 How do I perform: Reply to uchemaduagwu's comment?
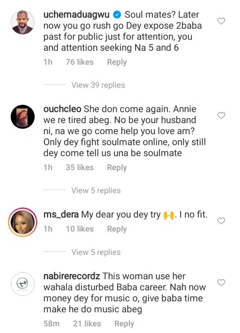117,62
